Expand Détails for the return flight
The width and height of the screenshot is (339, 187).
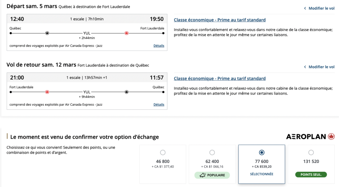[159, 104]
